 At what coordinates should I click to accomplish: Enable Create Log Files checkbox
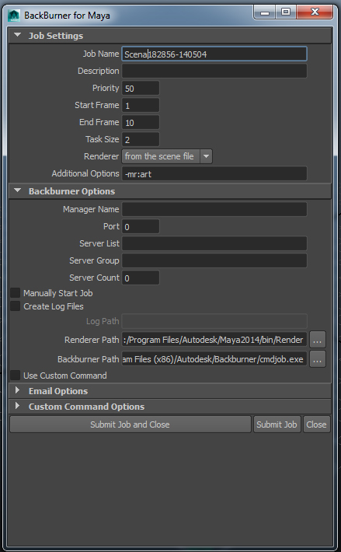point(15,306)
